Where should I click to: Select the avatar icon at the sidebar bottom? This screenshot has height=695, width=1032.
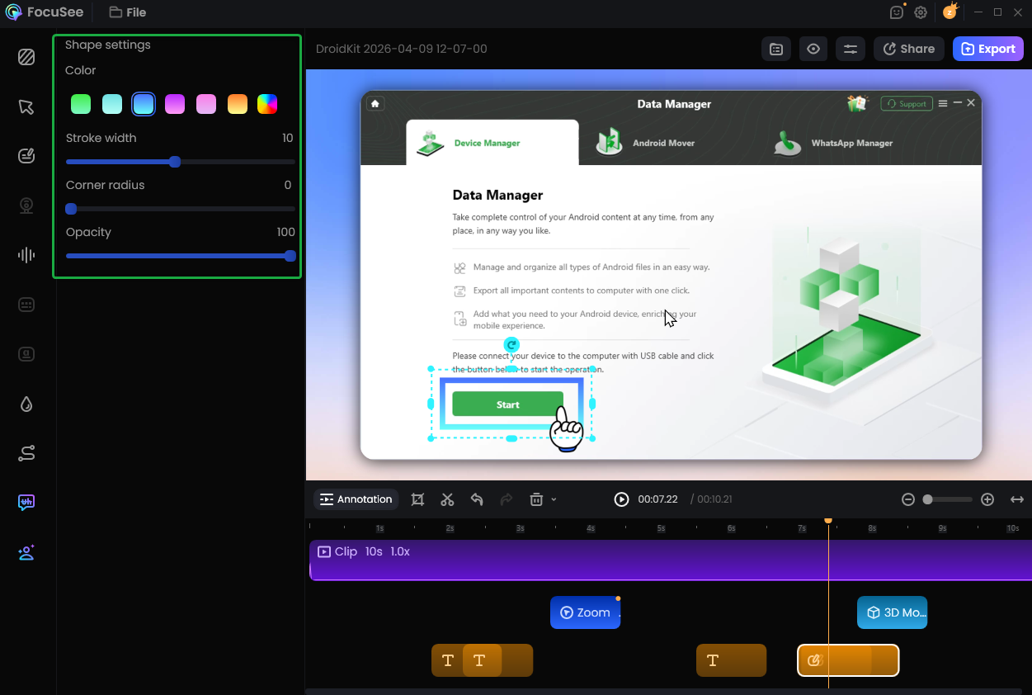[26, 552]
